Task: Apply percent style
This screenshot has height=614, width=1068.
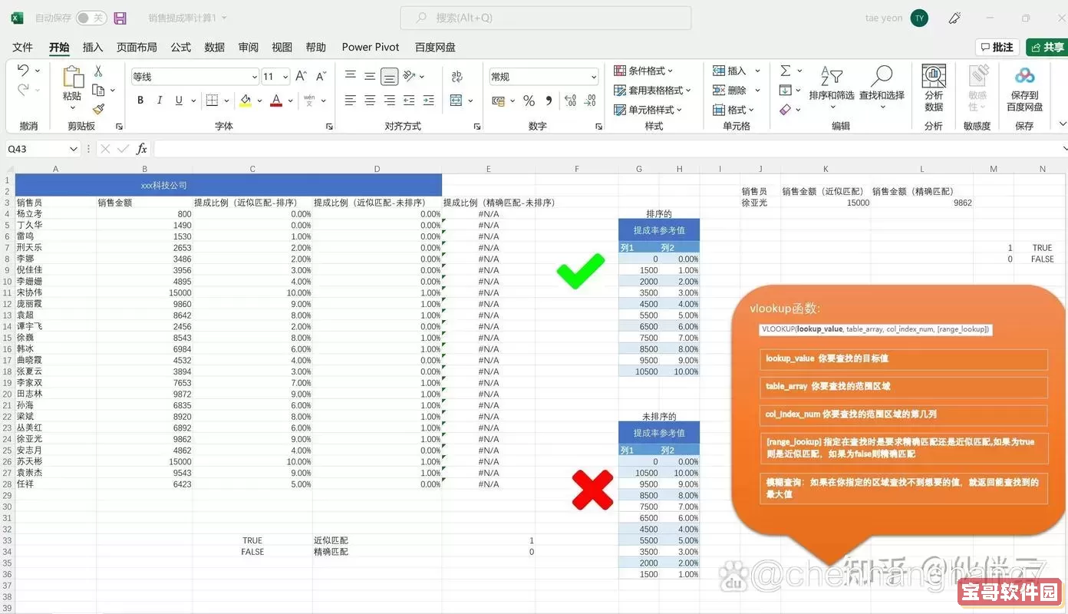Action: (x=529, y=101)
